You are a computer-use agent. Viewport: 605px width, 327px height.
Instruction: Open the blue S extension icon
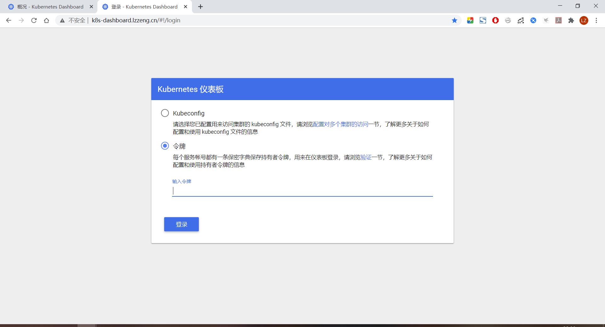pyautogui.click(x=483, y=20)
